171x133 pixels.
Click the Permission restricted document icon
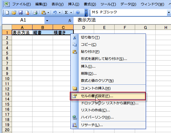pos(27,13)
